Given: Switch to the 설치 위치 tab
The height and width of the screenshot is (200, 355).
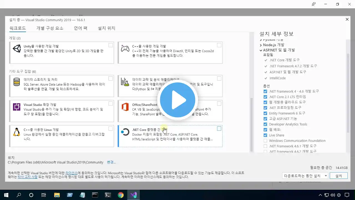Looking at the screenshot, I should 106,28.
